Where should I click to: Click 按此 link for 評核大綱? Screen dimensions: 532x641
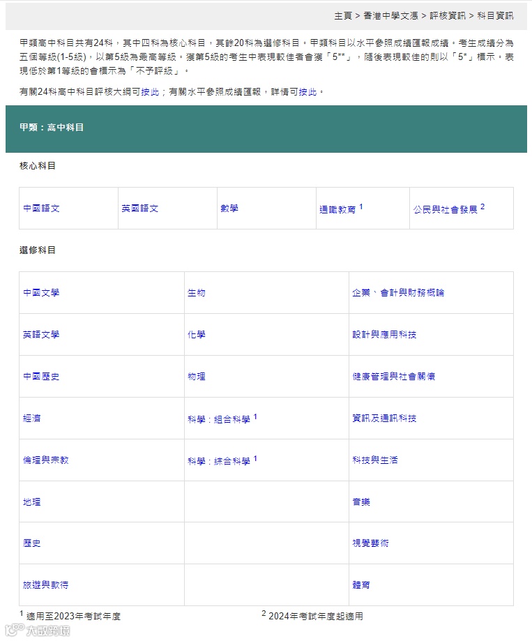150,92
